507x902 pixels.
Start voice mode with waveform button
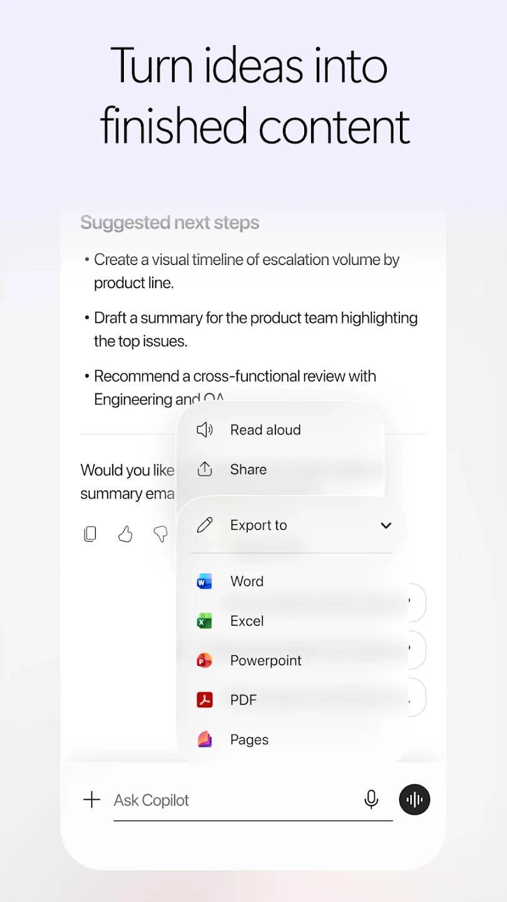point(414,799)
